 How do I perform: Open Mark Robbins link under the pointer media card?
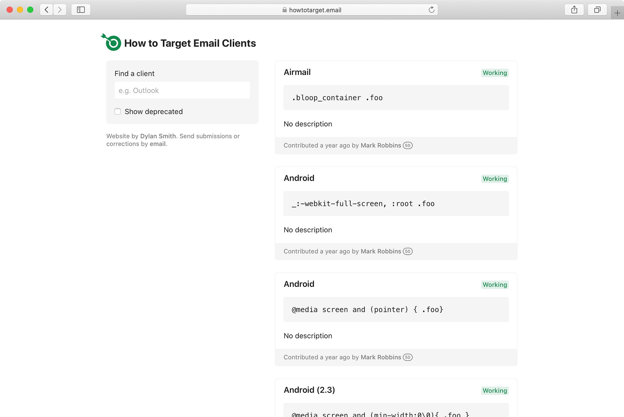[x=381, y=357]
